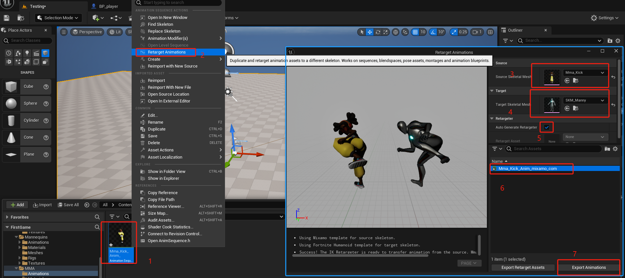Image resolution: width=625 pixels, height=278 pixels.
Task: Activate the scale gizmo mode
Action: pyautogui.click(x=386, y=32)
